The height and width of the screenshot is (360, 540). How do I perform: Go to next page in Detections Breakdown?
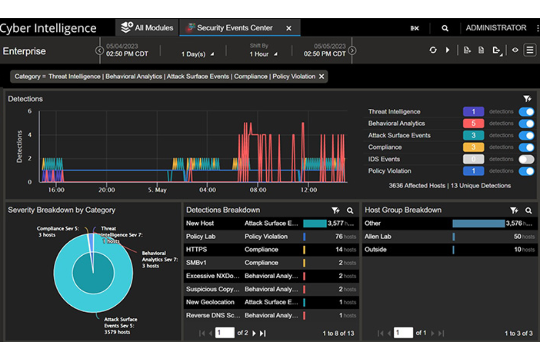click(x=254, y=333)
